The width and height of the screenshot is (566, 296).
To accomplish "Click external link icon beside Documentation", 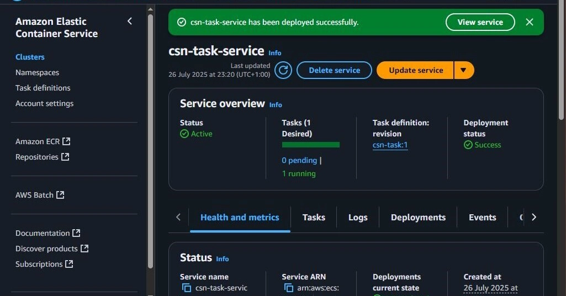I will pos(76,233).
